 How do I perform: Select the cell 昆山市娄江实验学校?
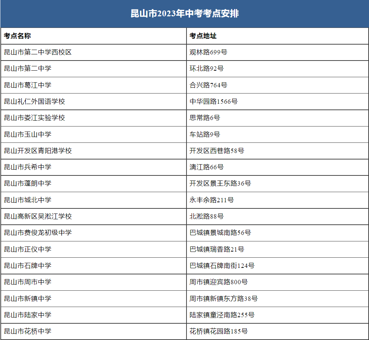pos(93,118)
